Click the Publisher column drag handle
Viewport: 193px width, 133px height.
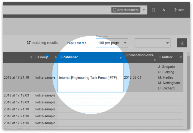point(61,57)
